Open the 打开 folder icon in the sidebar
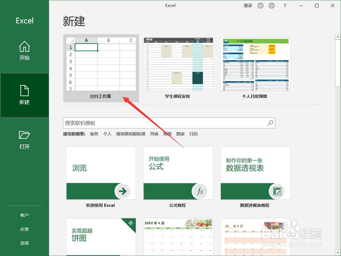 (x=24, y=135)
